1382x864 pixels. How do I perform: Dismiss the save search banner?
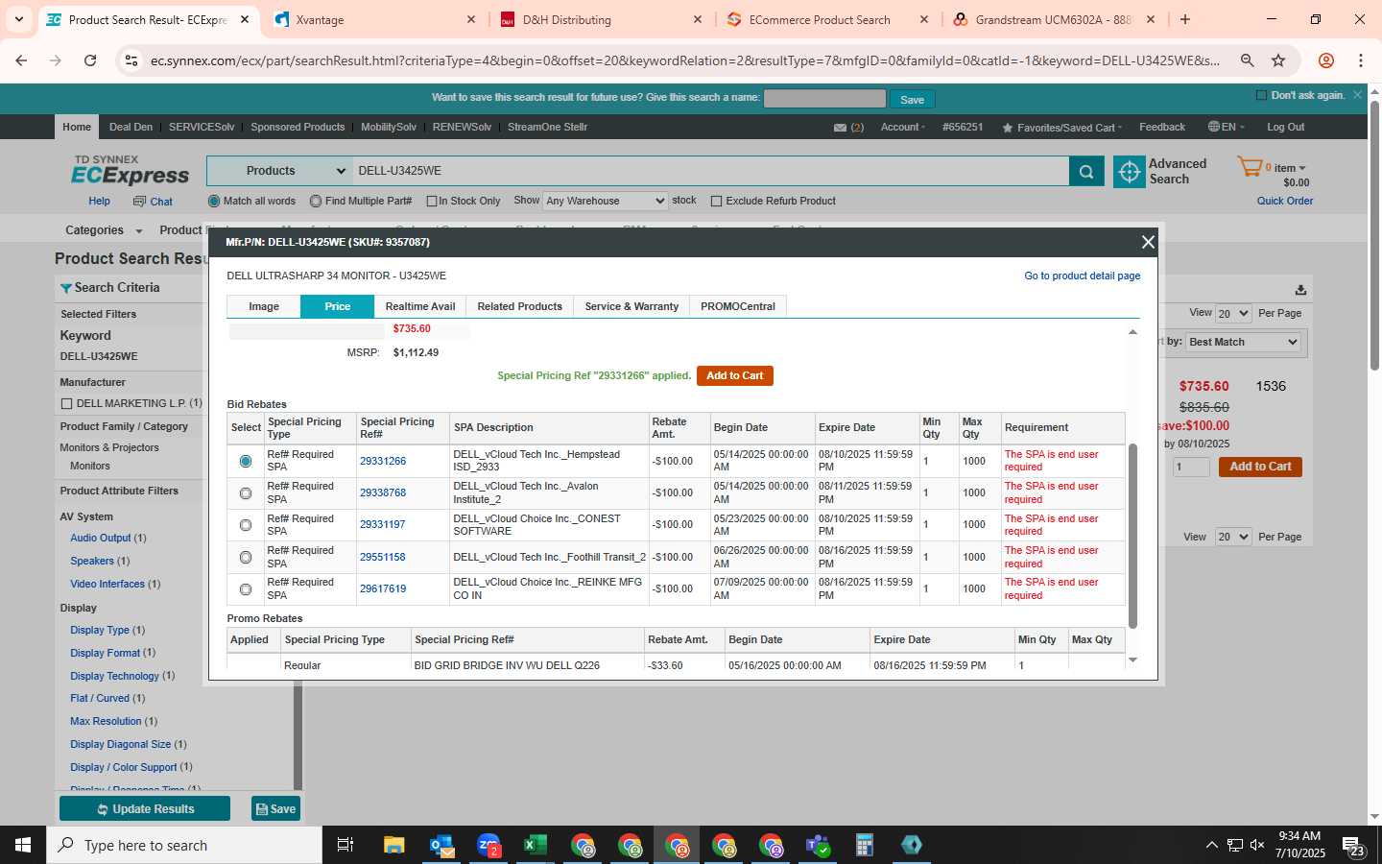pyautogui.click(x=1357, y=95)
